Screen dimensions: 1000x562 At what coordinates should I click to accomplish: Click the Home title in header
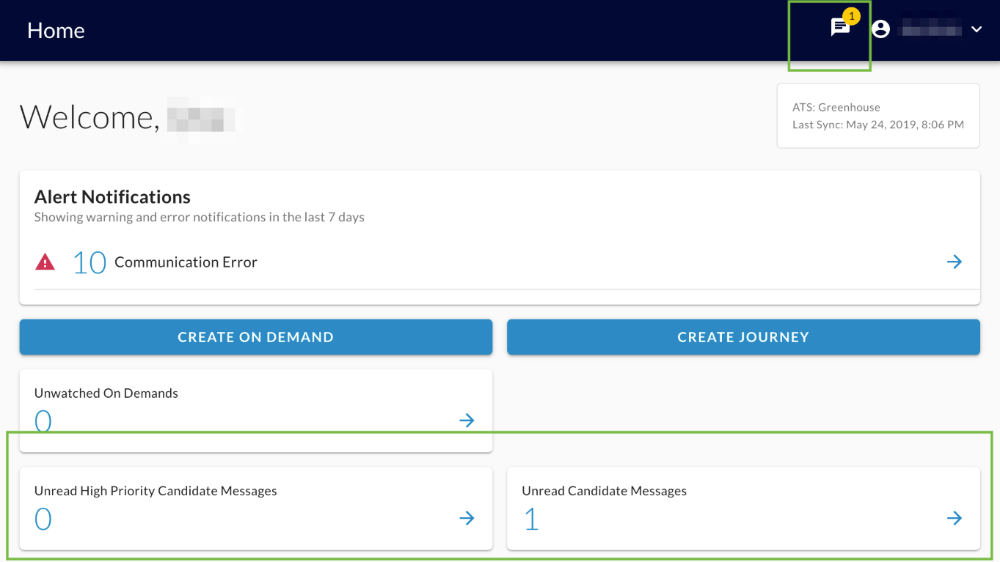(56, 30)
